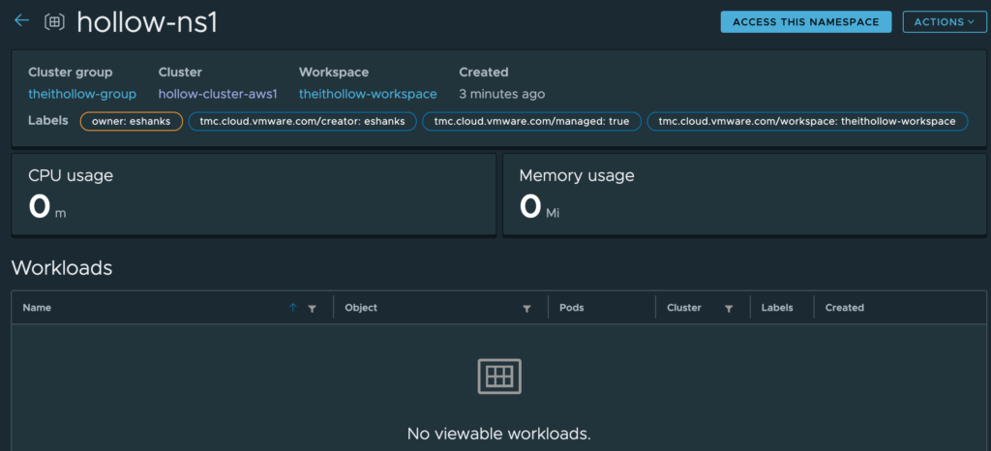Click the Object column header
Viewport: 991px width, 451px height.
point(361,308)
